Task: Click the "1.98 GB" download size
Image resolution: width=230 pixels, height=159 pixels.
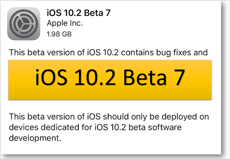Action: click(x=59, y=35)
